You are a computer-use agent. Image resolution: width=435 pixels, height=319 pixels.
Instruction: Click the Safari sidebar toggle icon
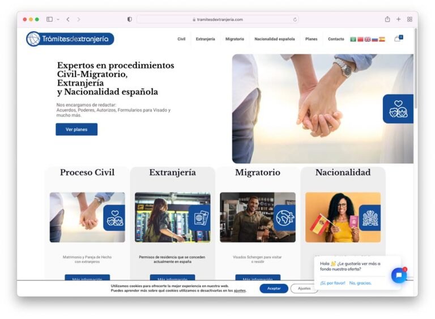pos(49,19)
